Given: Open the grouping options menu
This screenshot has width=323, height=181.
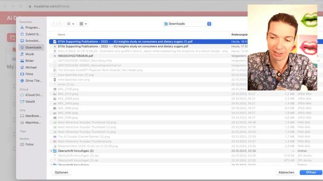Looking at the screenshot, I should pyautogui.click(x=83, y=24).
